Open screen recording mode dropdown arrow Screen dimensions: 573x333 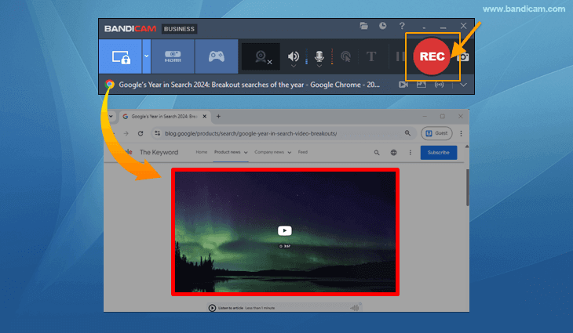(x=146, y=56)
